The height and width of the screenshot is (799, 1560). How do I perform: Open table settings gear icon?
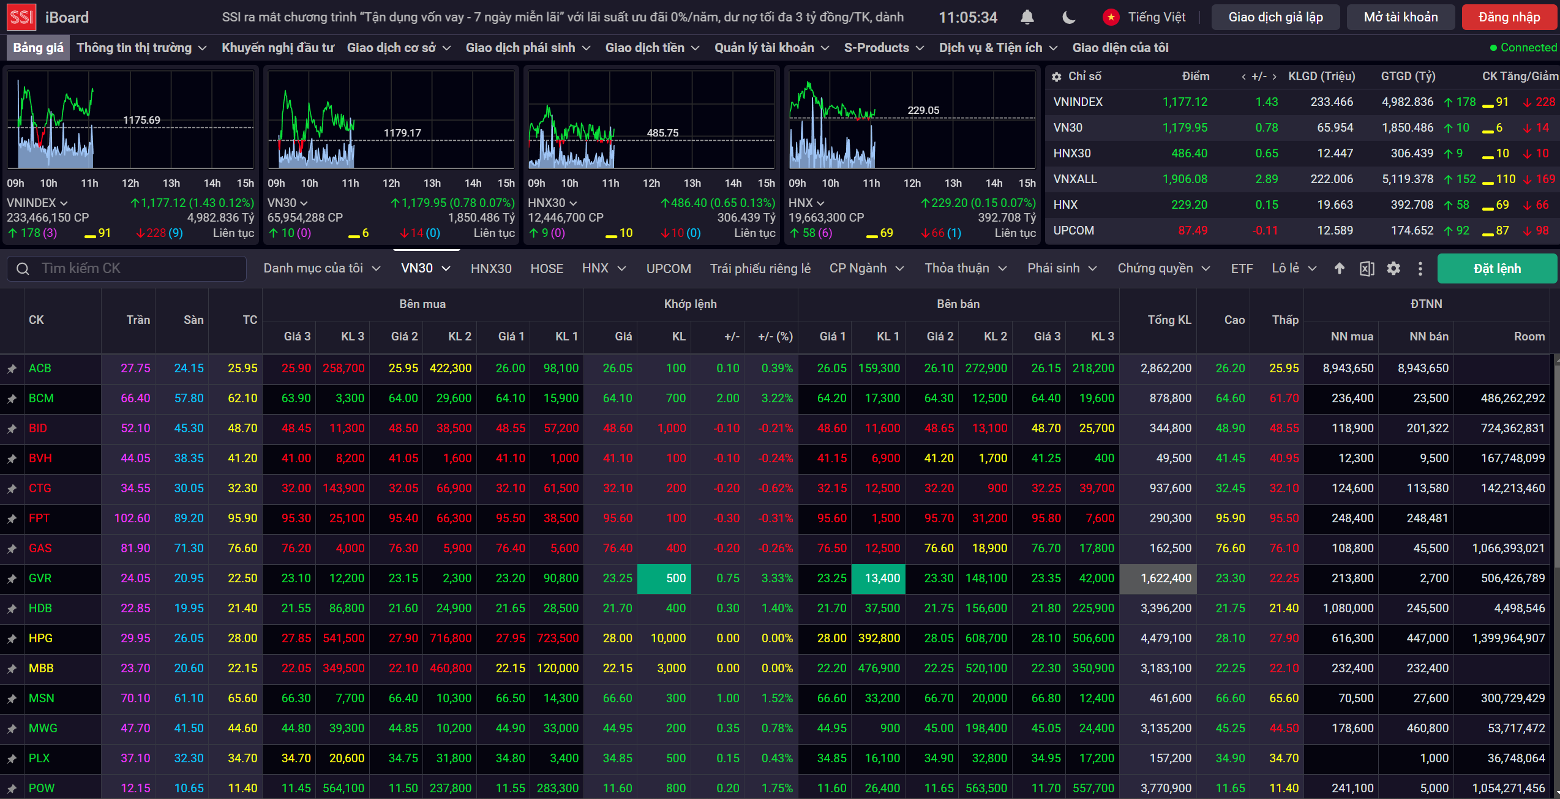[x=1393, y=268]
